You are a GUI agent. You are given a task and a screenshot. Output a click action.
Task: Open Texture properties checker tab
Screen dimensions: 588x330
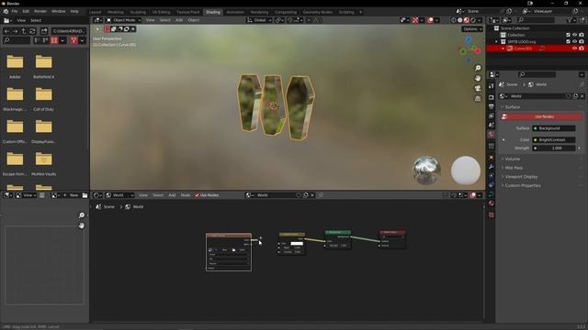point(492,214)
